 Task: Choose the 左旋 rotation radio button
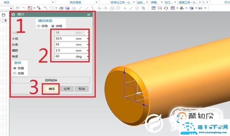point(15,73)
